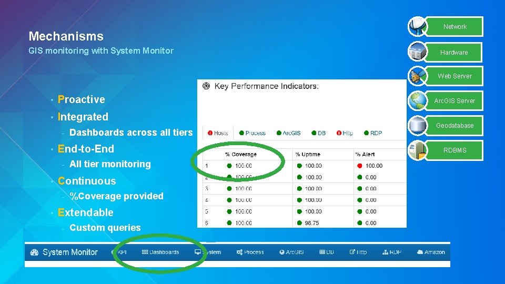
Task: Click the % Coverage column header
Action: (x=241, y=154)
